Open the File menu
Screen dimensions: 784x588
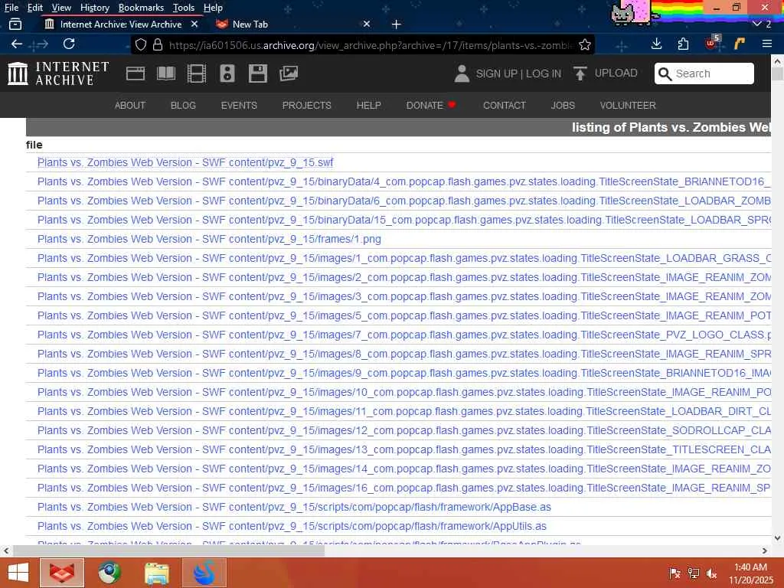tap(11, 8)
